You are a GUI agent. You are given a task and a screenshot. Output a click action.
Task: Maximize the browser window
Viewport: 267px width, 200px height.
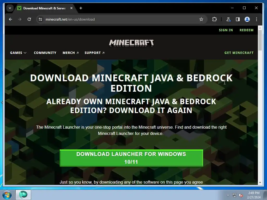244,8
